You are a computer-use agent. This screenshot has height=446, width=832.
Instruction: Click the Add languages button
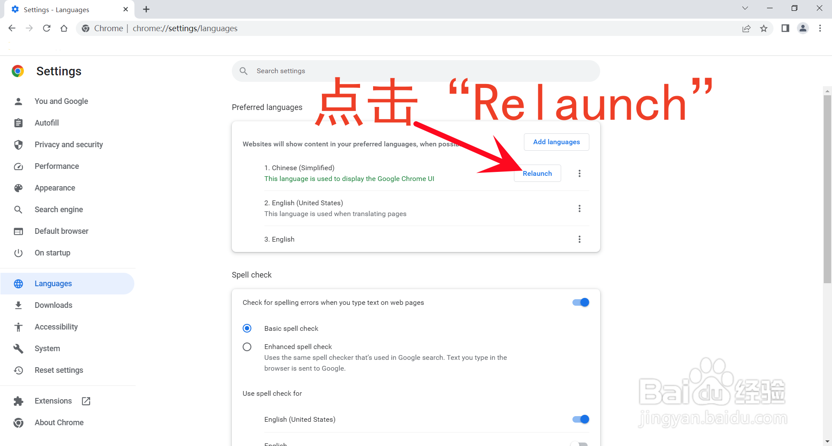pos(556,142)
